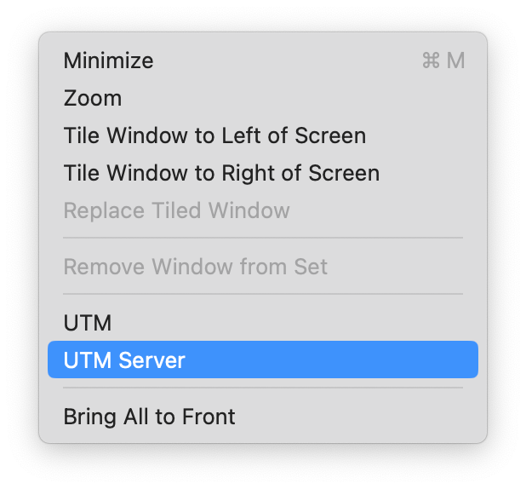Click Tile Window to Left of Screen
The image size is (526, 489).
click(x=214, y=135)
